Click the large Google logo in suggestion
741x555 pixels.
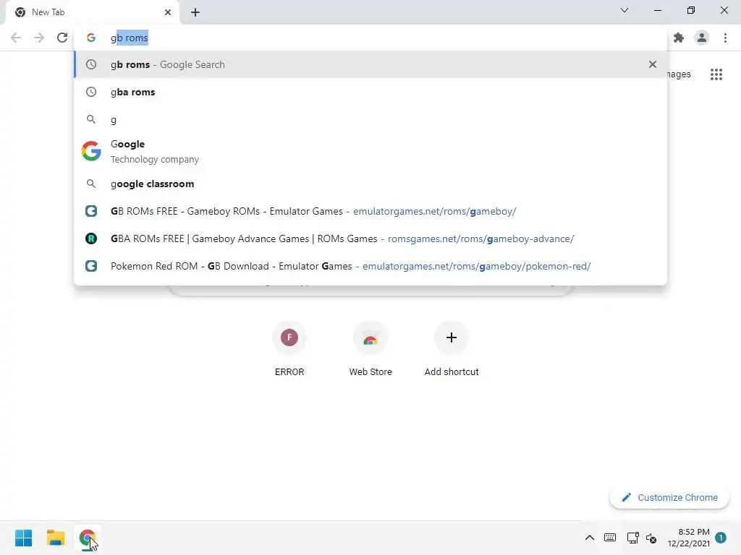tap(91, 151)
